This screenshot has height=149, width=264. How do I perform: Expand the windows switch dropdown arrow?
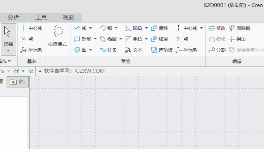point(23,71)
